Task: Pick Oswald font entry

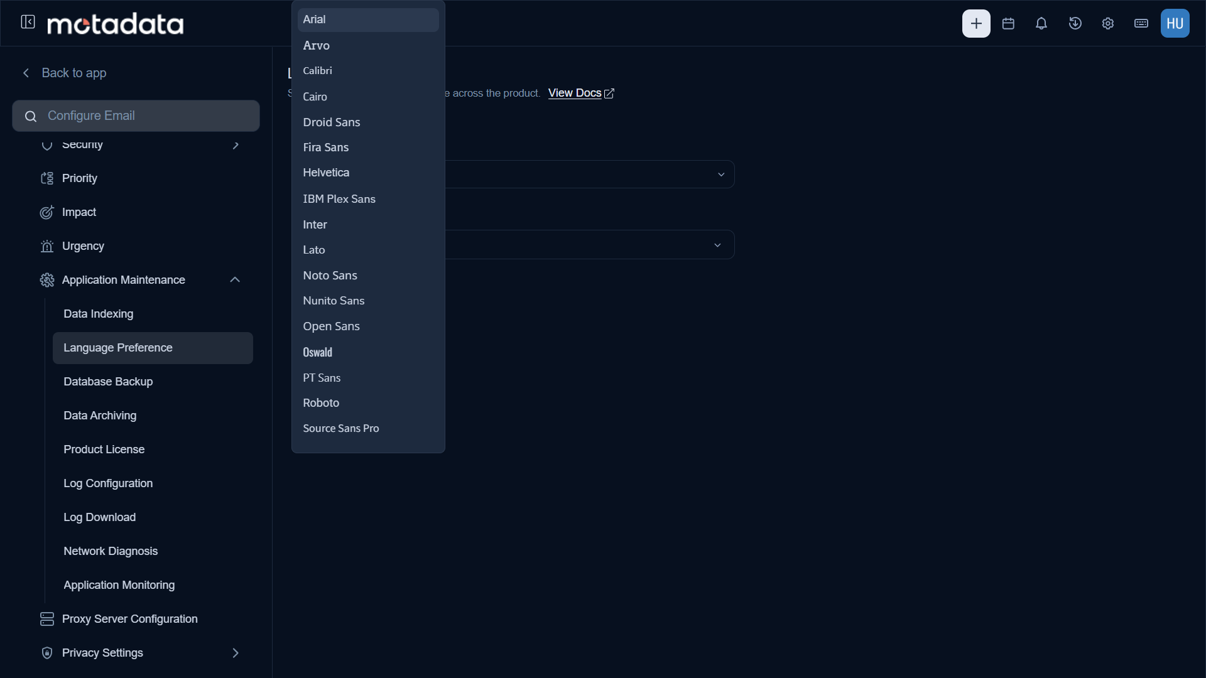Action: tap(368, 352)
